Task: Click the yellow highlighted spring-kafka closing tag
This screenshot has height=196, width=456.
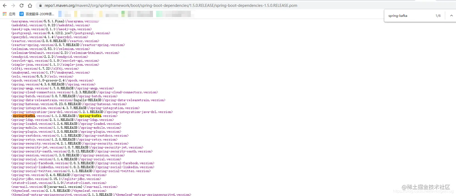Action: tap(90, 116)
